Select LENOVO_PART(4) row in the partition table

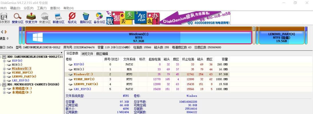click(147, 84)
